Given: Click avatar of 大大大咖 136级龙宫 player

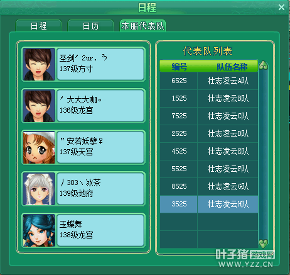Looking at the screenshot, I should (39, 106).
